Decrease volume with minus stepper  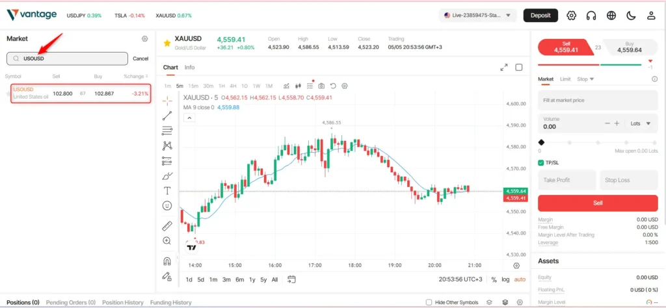click(x=607, y=123)
